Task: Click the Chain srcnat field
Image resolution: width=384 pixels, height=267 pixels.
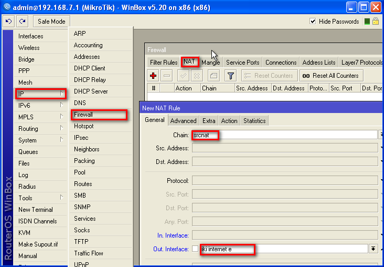Action: (x=284, y=135)
